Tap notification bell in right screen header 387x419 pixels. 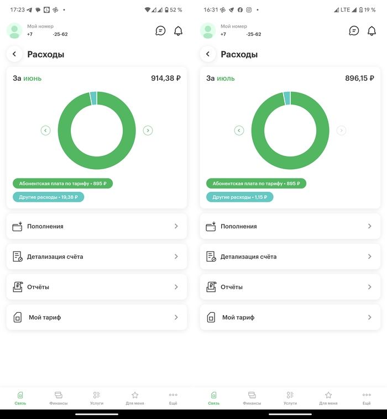pyautogui.click(x=372, y=31)
